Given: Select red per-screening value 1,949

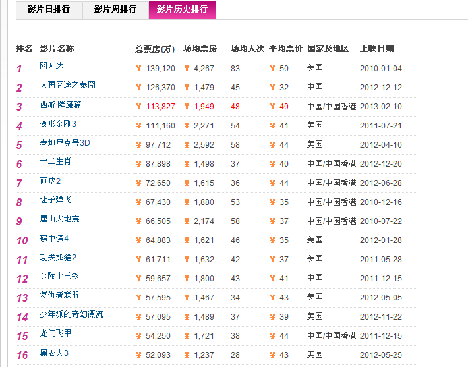Looking at the screenshot, I should click(x=204, y=107).
